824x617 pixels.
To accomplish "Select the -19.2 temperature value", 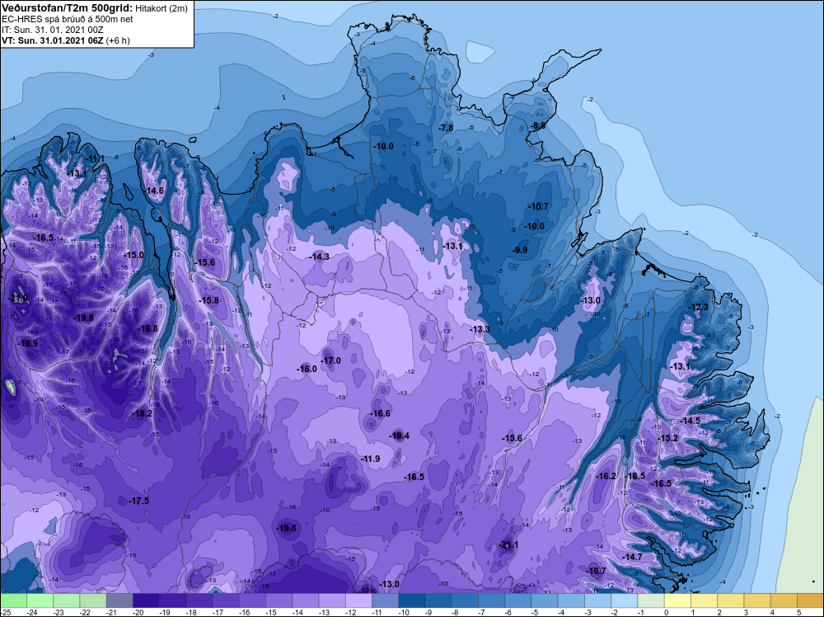I will 142,413.
